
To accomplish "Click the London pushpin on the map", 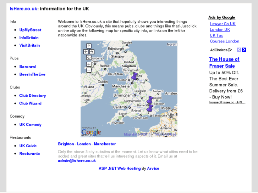I will [x=150, y=101].
